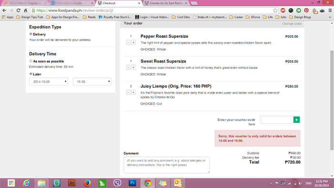Open Adobe Bridge from taskbar
This screenshot has height=188, width=334.
coord(72,183)
